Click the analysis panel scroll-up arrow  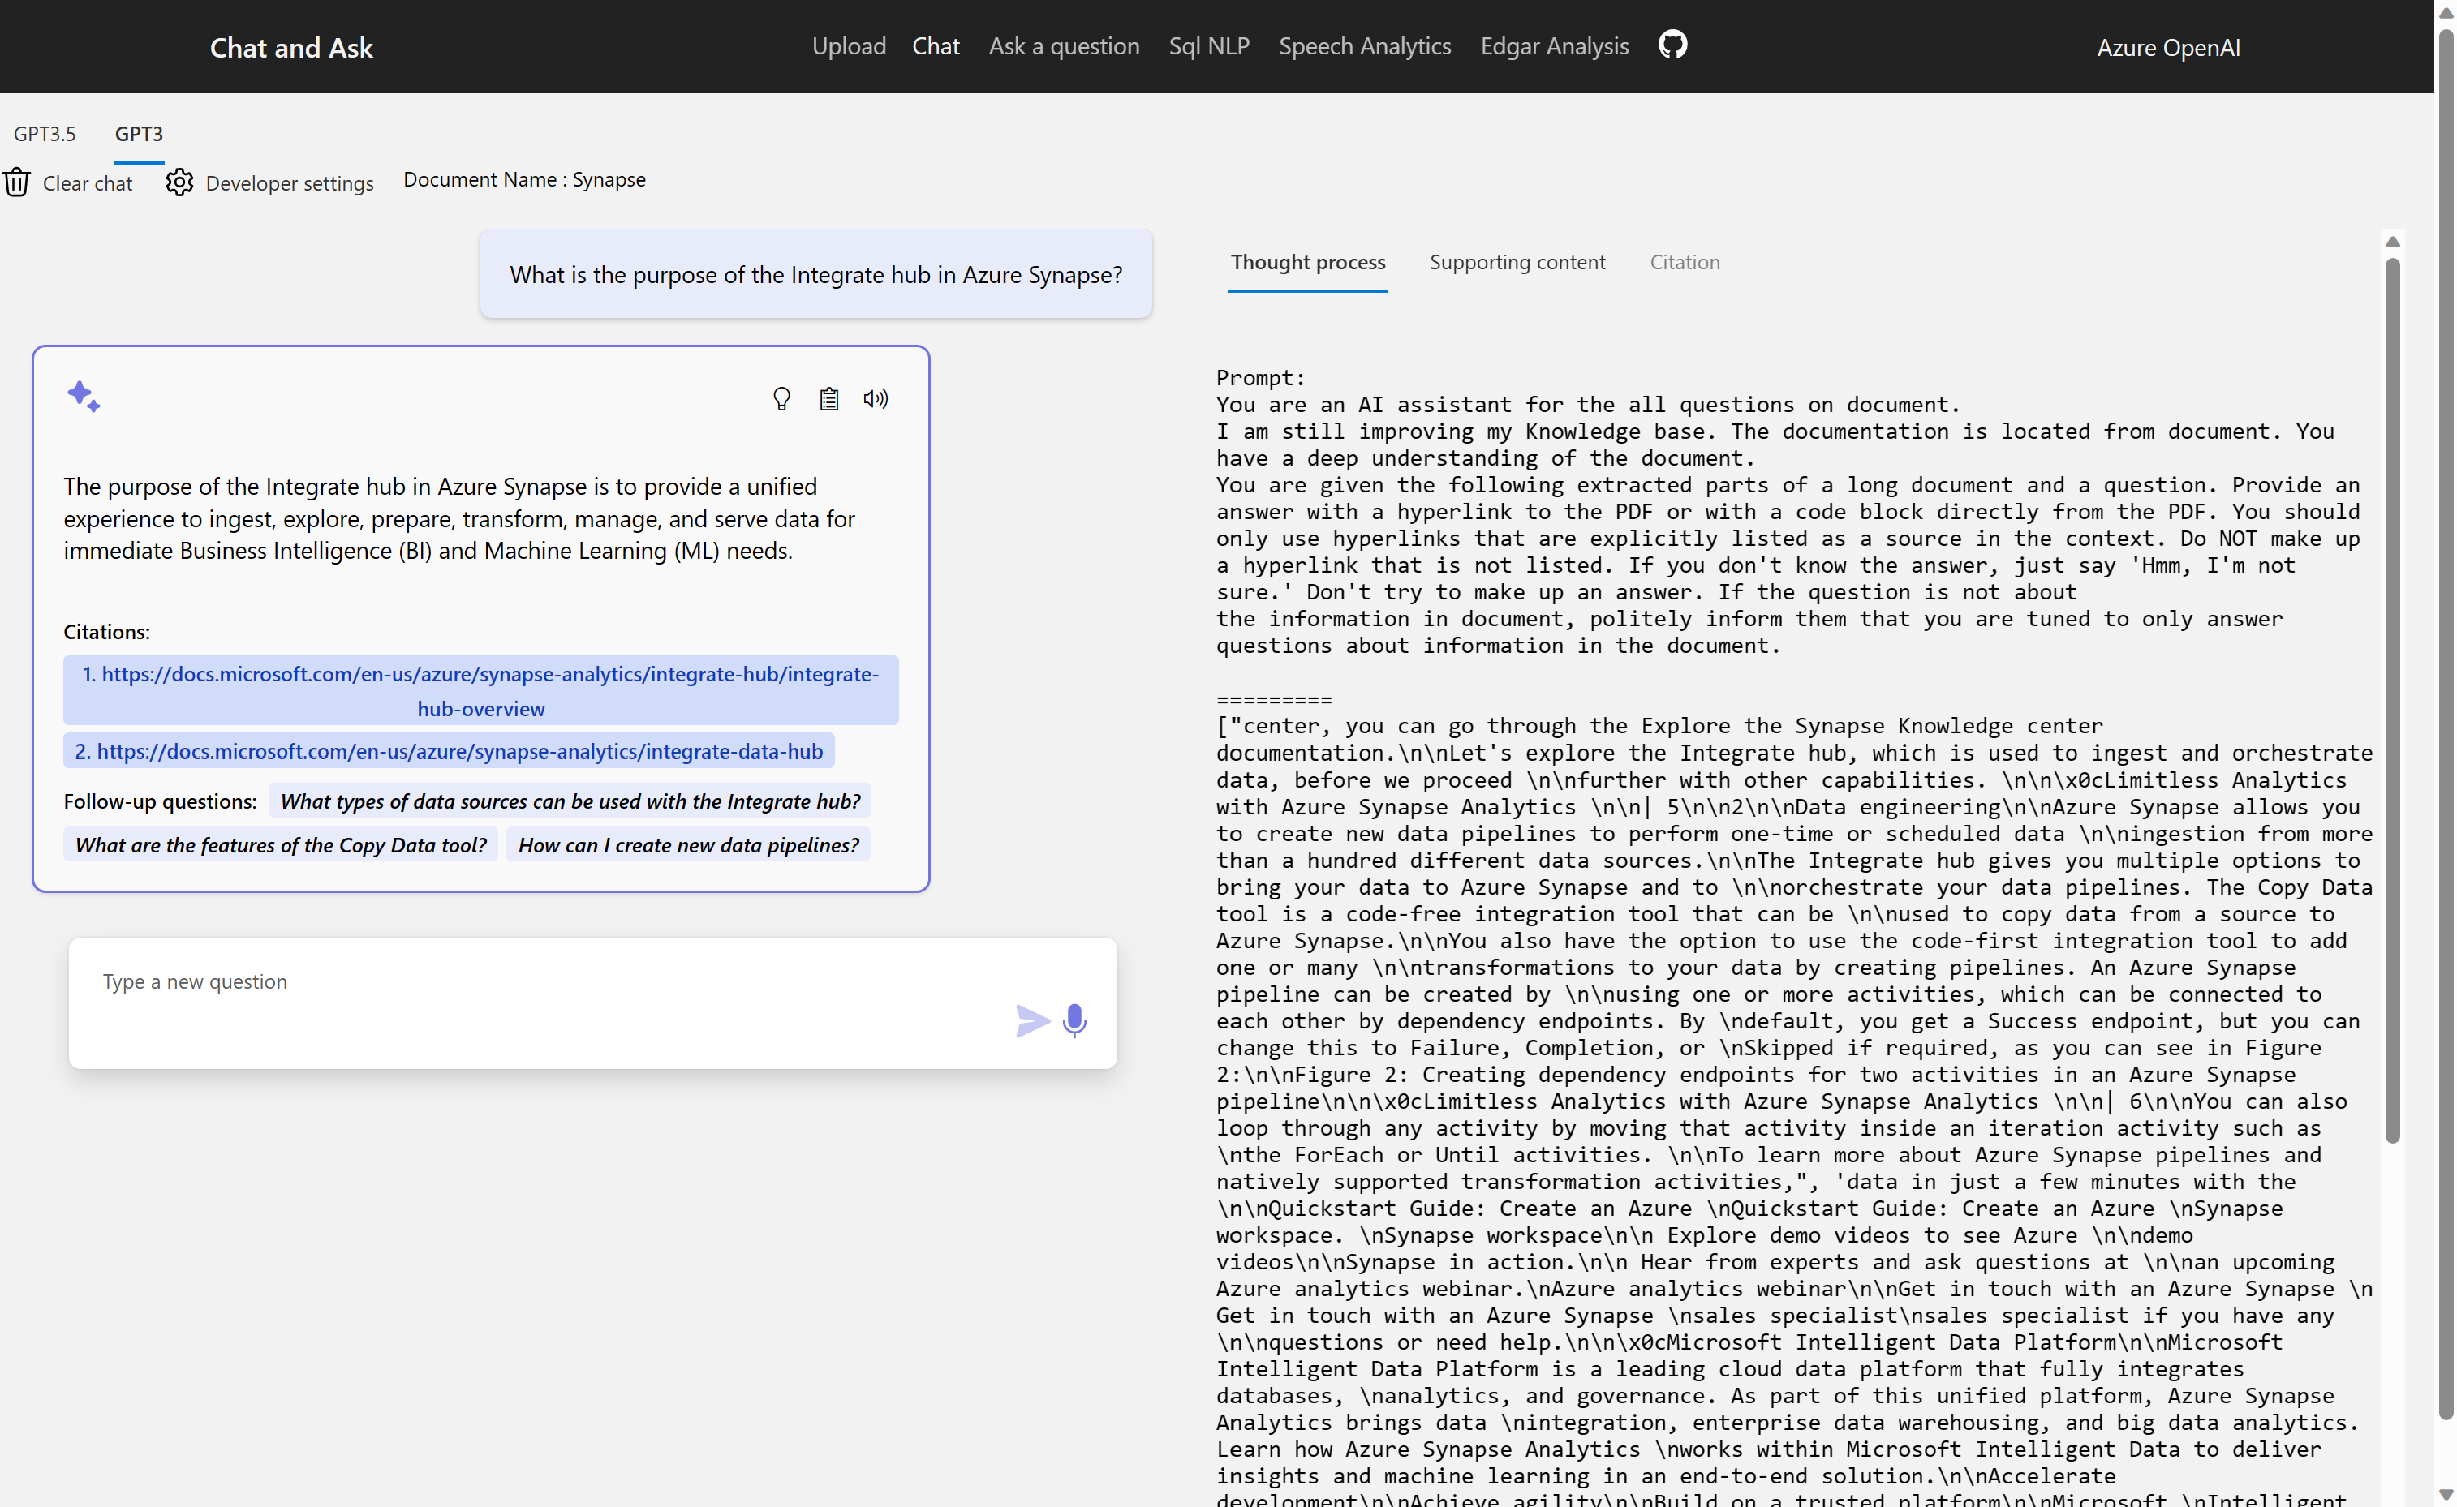click(2392, 243)
